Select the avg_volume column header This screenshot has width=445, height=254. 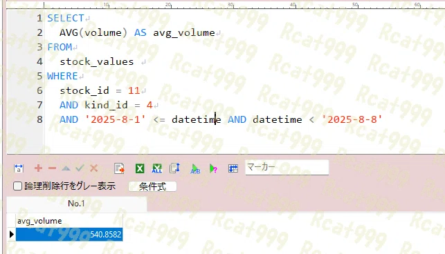click(x=69, y=221)
